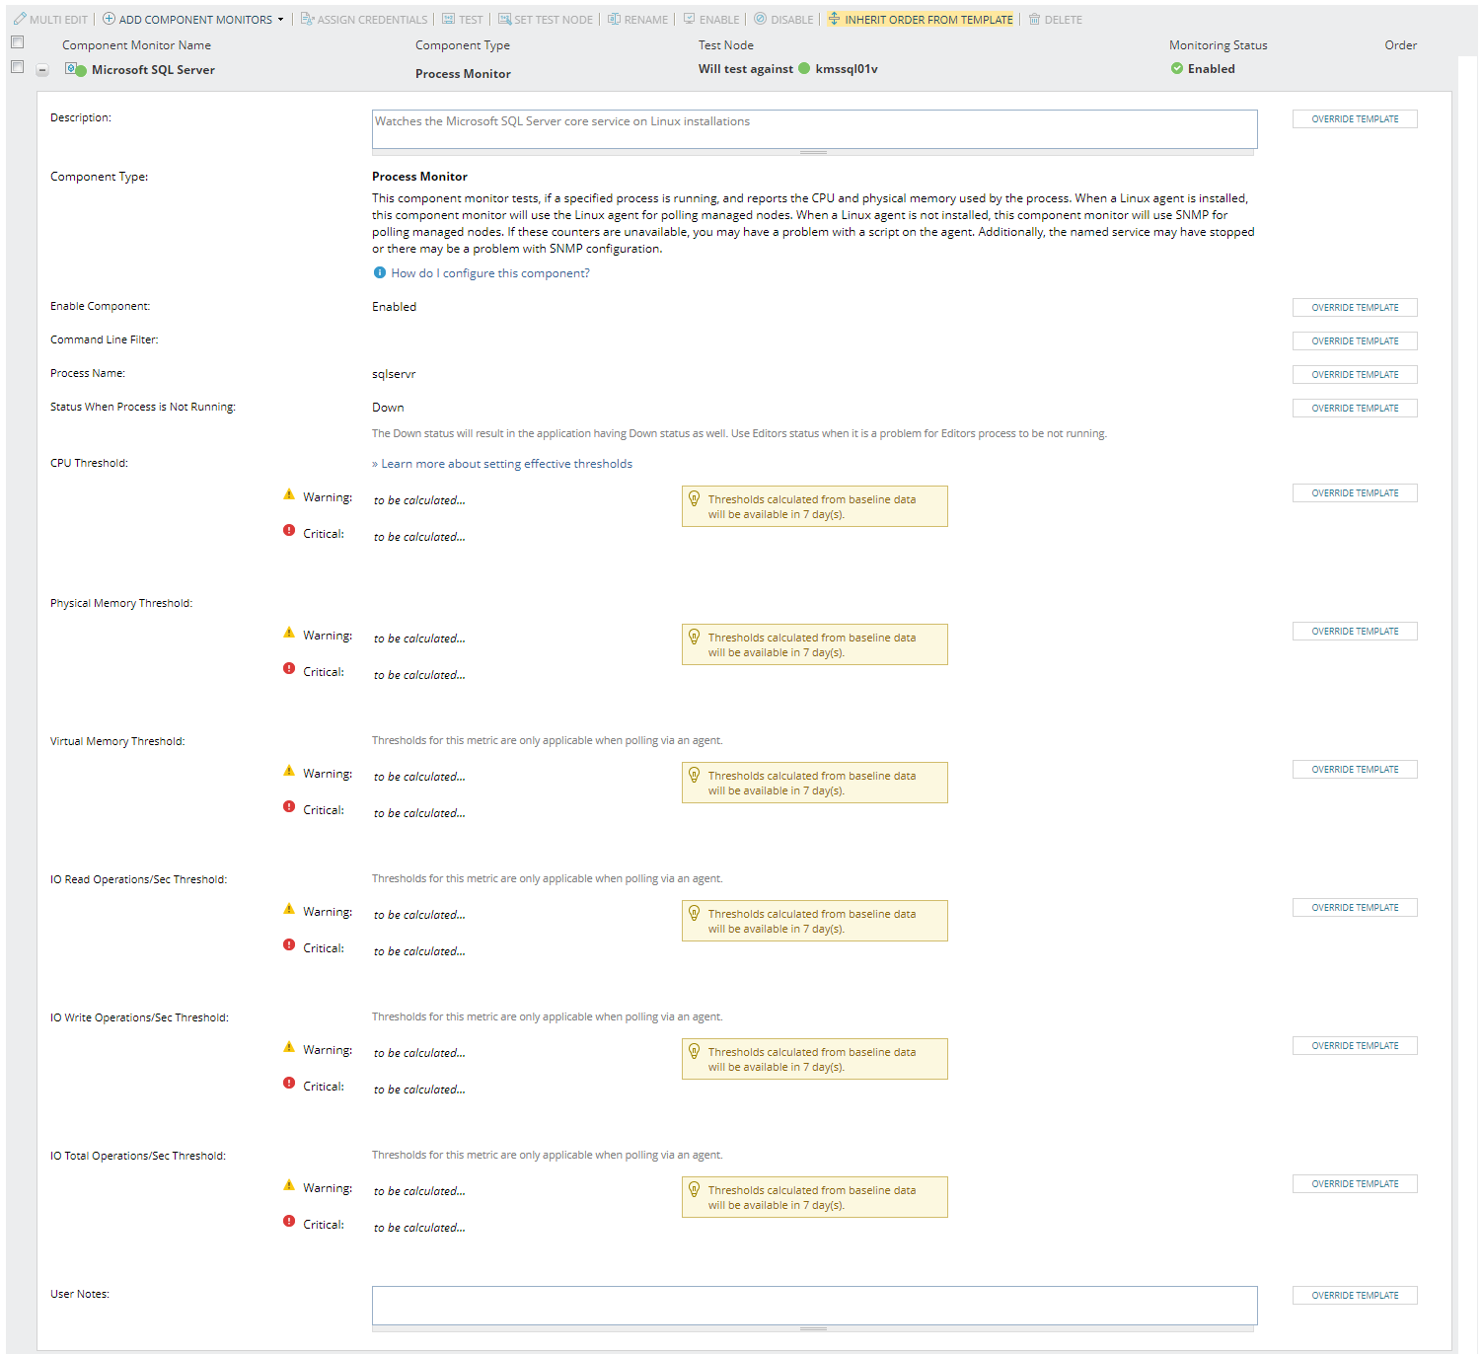Click the blue info icon beside configure help
This screenshot has width=1483, height=1354.
pyautogui.click(x=380, y=273)
